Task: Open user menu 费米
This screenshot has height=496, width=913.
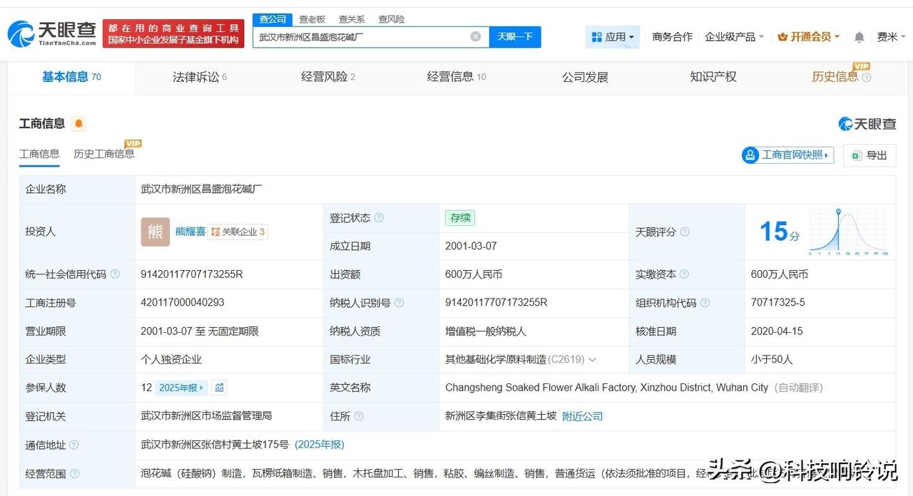Action: point(891,37)
